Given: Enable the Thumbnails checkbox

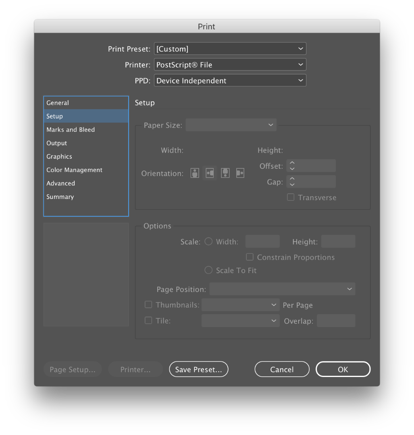Looking at the screenshot, I should pyautogui.click(x=148, y=304).
